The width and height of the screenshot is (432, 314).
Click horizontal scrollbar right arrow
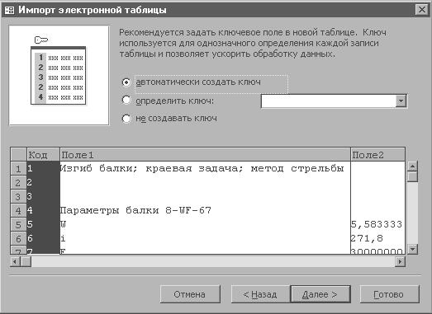[x=400, y=261]
